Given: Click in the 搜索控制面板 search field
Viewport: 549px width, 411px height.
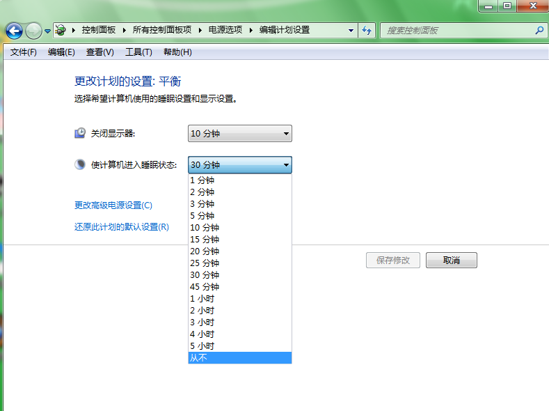Looking at the screenshot, I should point(456,31).
